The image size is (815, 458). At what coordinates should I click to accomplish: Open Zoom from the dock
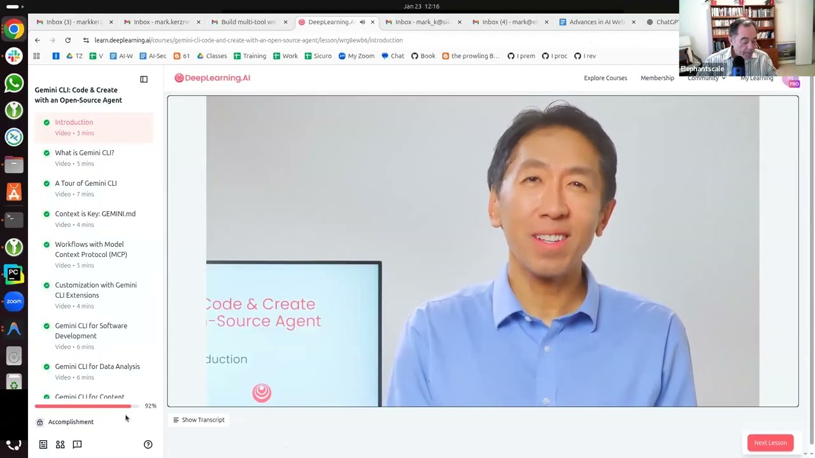(13, 302)
